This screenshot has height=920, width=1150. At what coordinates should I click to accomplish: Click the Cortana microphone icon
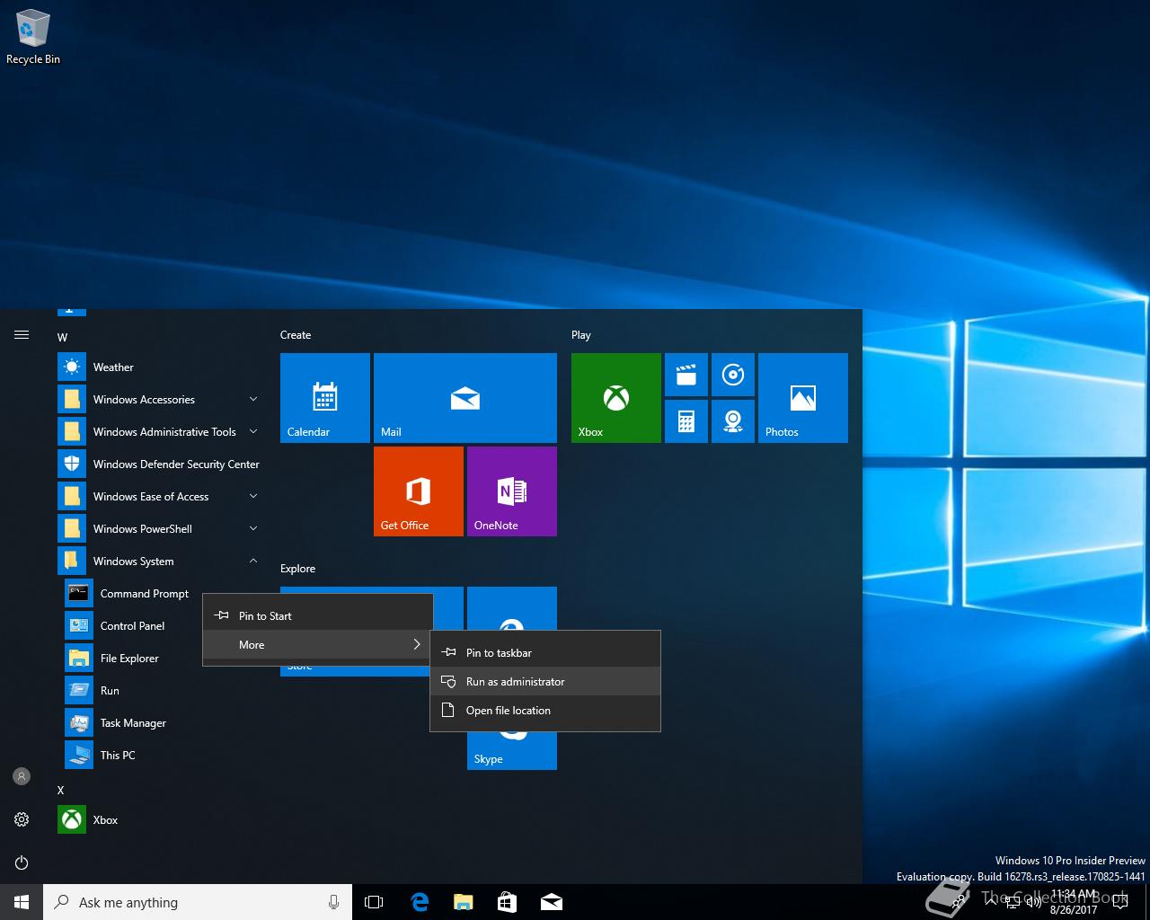click(x=333, y=902)
